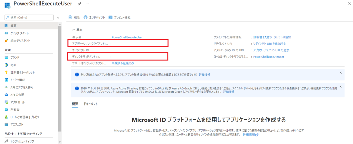This screenshot has height=144, width=353.
Task: Open 概要 in the left menu
Action: click(29, 26)
